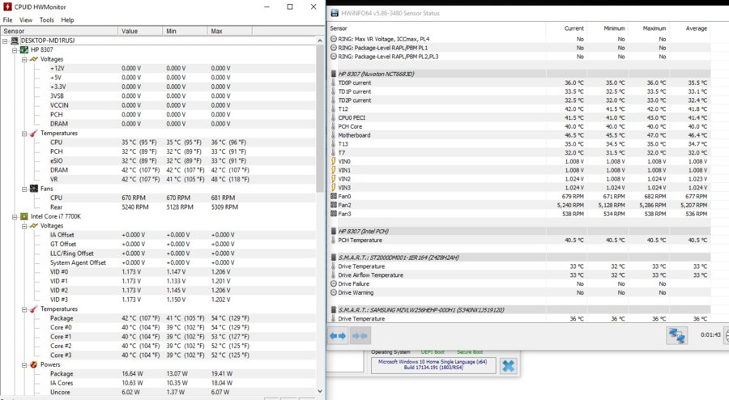
Task: Click the Fans icon under HP 8307
Action: click(34, 188)
